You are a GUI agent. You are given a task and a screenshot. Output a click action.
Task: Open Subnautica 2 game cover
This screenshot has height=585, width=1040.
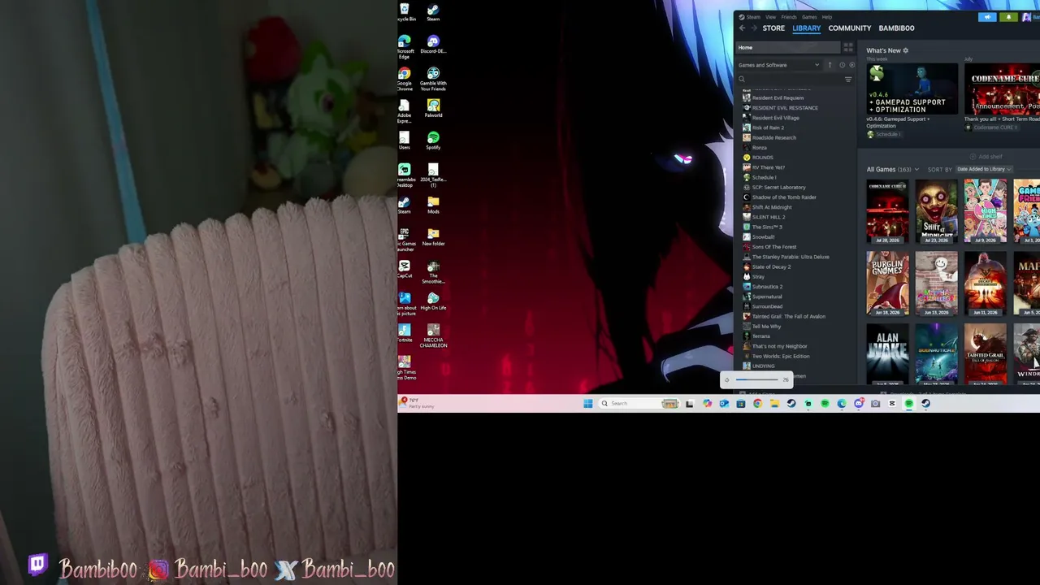click(x=936, y=353)
